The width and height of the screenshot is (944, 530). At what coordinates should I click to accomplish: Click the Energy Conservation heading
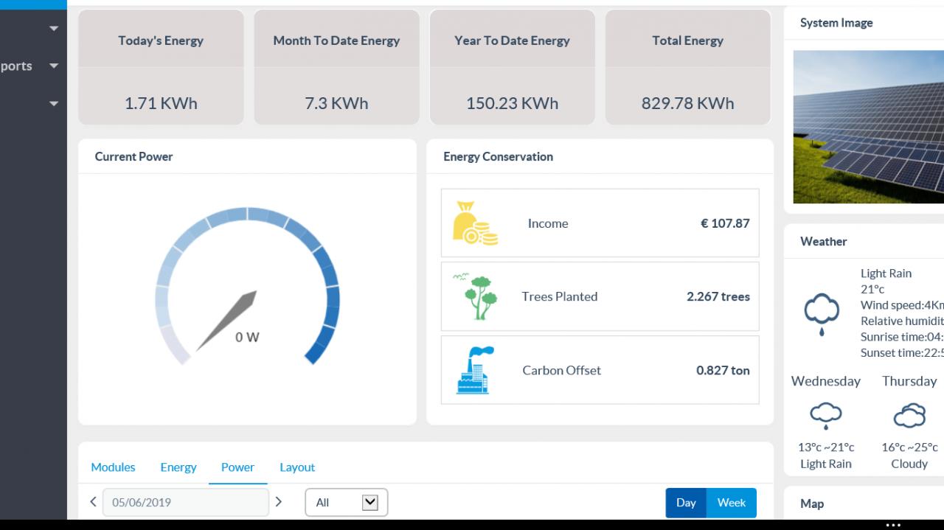tap(498, 156)
